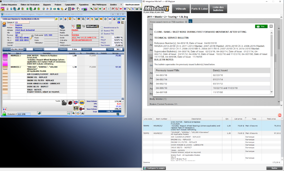This screenshot has height=171, width=284.
Task: Click the 04-003/16 previously issued TSB row
Action: point(212,75)
